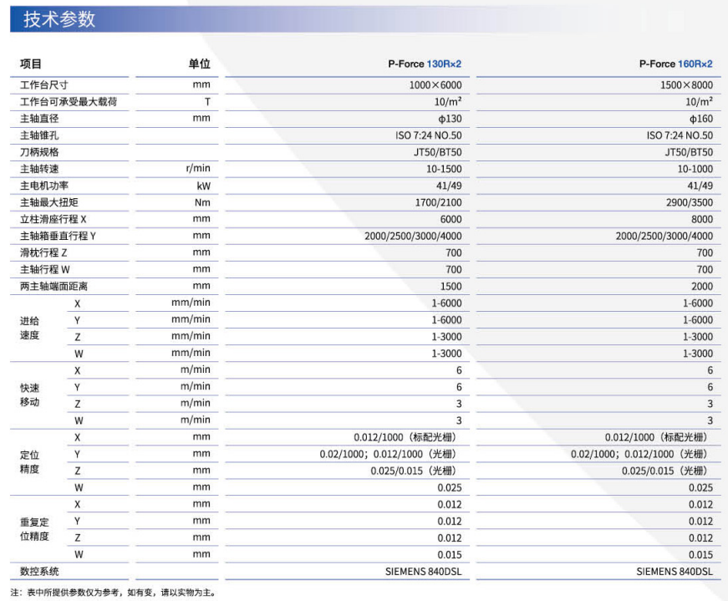The image size is (728, 601).
Task: Click the 160R×2 column value 8000 for X travel
Action: point(702,219)
